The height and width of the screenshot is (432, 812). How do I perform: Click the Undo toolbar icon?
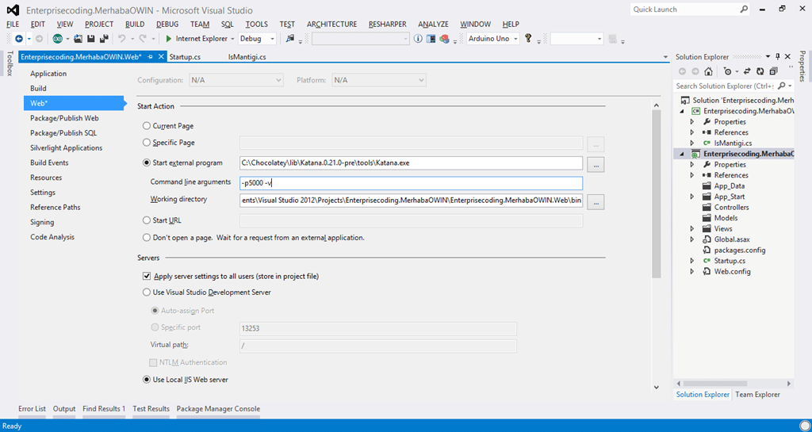pos(121,39)
